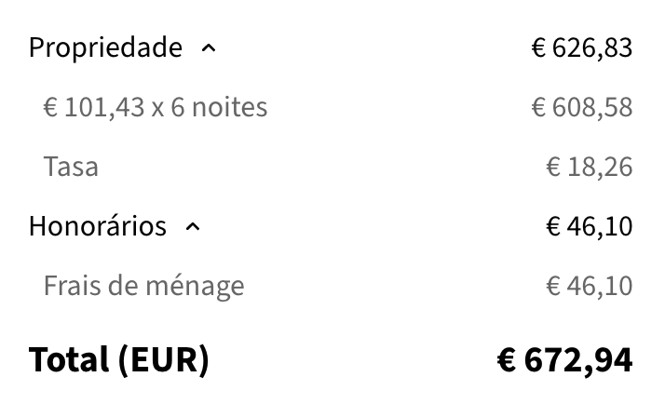The height and width of the screenshot is (404, 665).
Task: Click the euro sign before 626,83
Action: [x=538, y=47]
